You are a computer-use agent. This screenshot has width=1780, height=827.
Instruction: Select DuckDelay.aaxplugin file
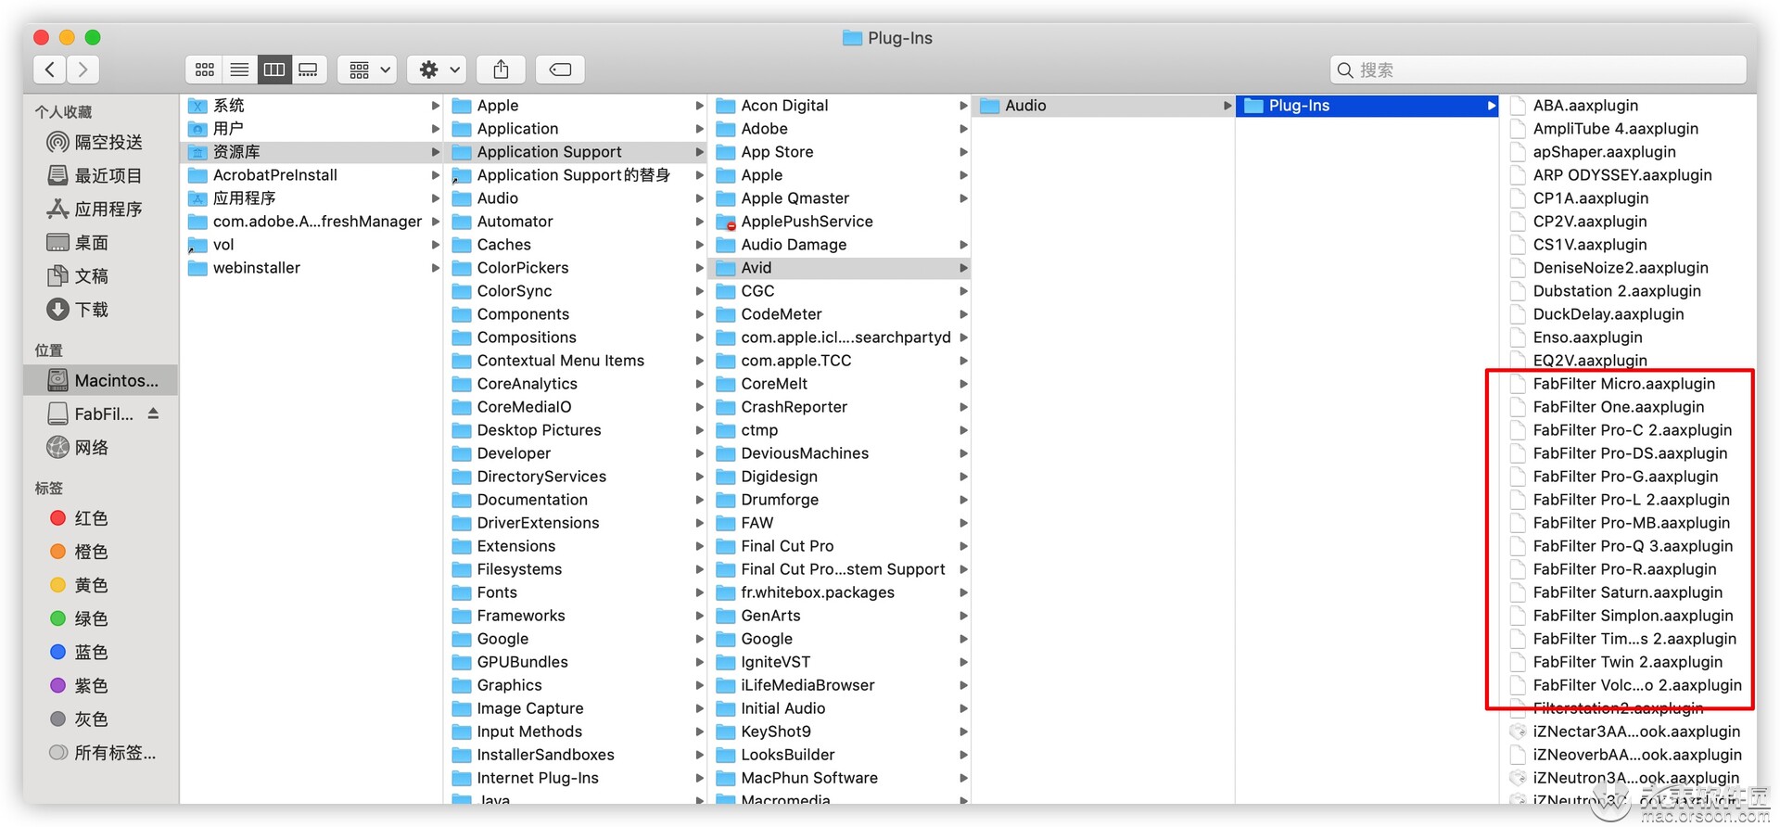coord(1627,314)
